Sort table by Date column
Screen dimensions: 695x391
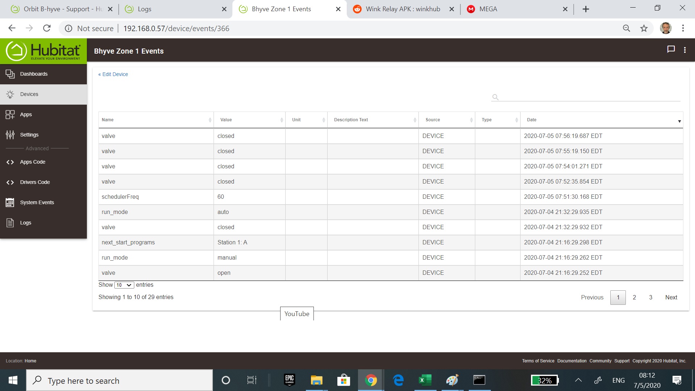[x=602, y=120]
